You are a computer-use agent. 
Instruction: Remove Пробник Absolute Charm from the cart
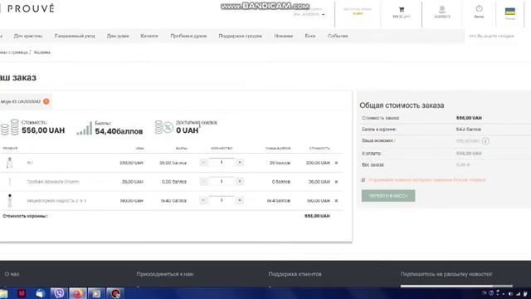(336, 182)
